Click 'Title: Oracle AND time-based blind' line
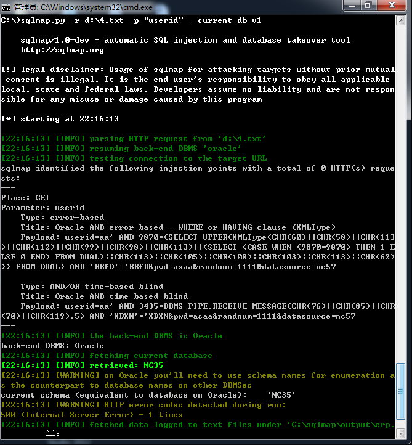Viewport: 412px width, 445px height. click(104, 296)
